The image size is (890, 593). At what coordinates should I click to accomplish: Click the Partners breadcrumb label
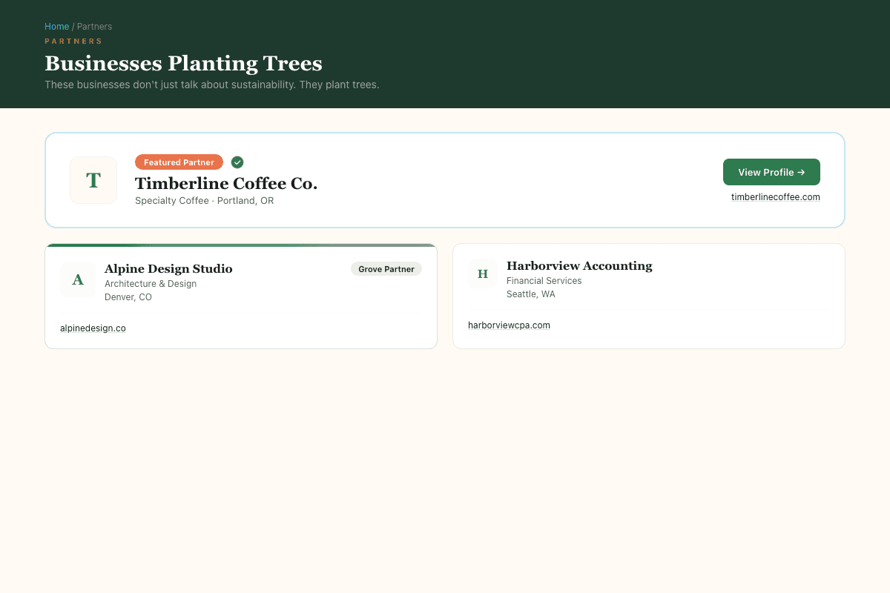pyautogui.click(x=94, y=26)
